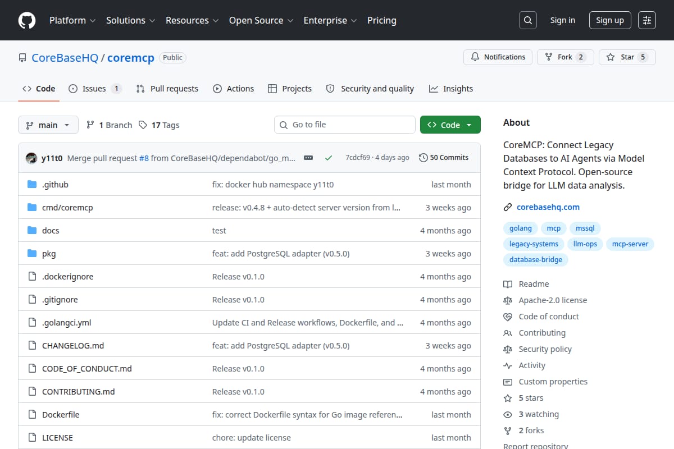
Task: Star the coremcp repository
Action: tap(627, 57)
